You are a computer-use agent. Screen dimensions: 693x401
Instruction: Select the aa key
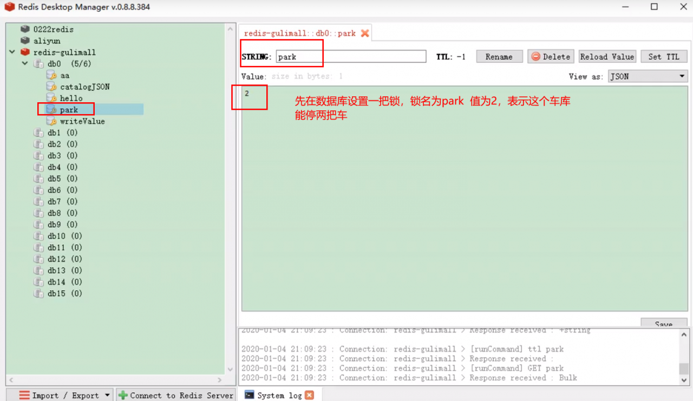tap(64, 75)
